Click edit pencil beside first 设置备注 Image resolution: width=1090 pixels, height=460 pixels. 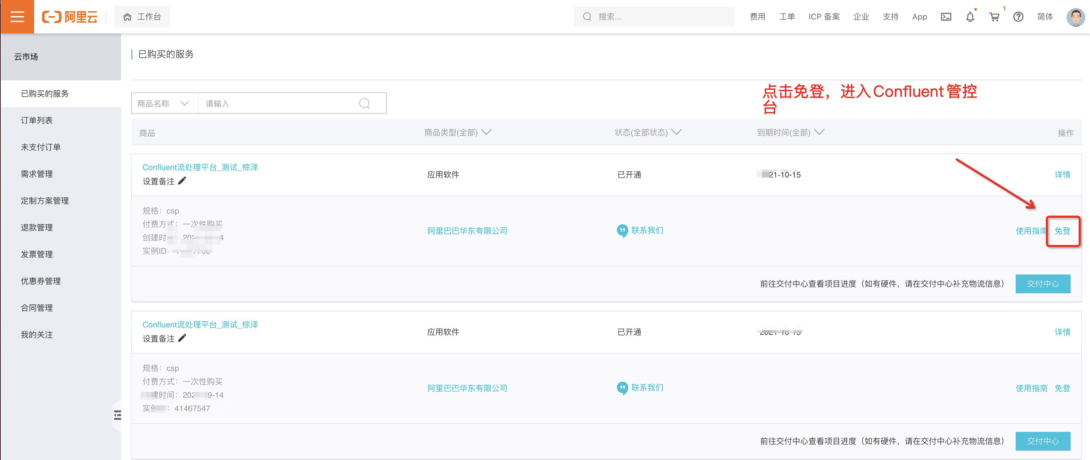click(182, 181)
